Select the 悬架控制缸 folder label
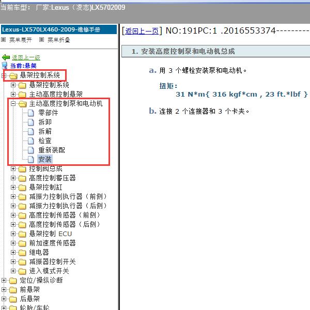This screenshot has width=310, height=310. pyautogui.click(x=45, y=187)
